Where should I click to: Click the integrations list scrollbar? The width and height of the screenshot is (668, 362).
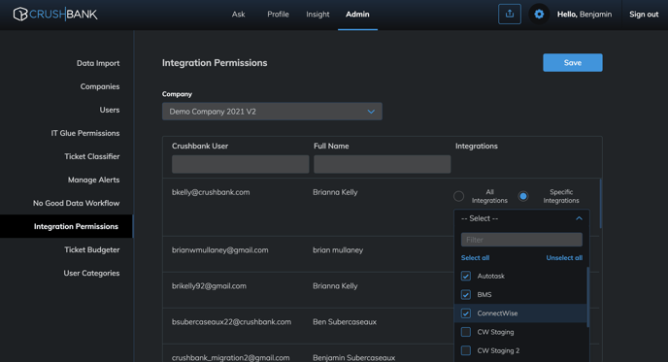588,297
